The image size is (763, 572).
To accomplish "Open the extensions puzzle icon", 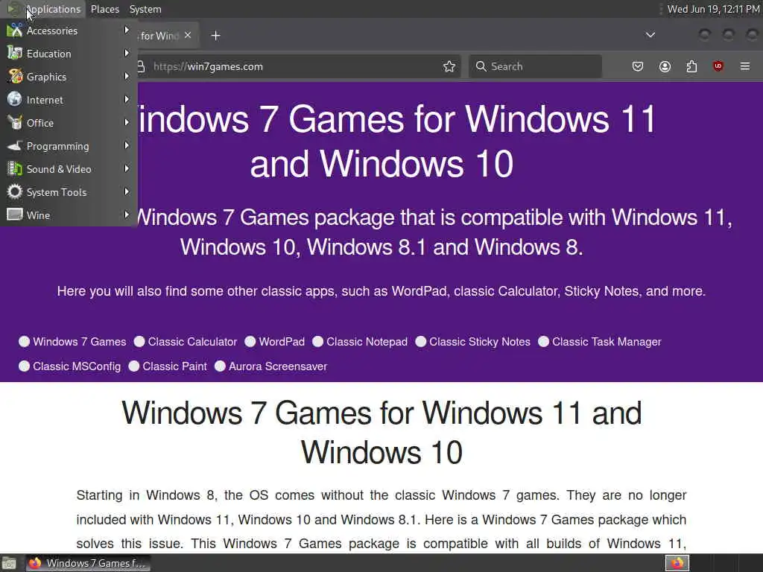I will click(x=691, y=66).
